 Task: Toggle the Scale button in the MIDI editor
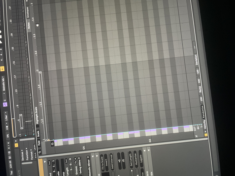(38, 134)
